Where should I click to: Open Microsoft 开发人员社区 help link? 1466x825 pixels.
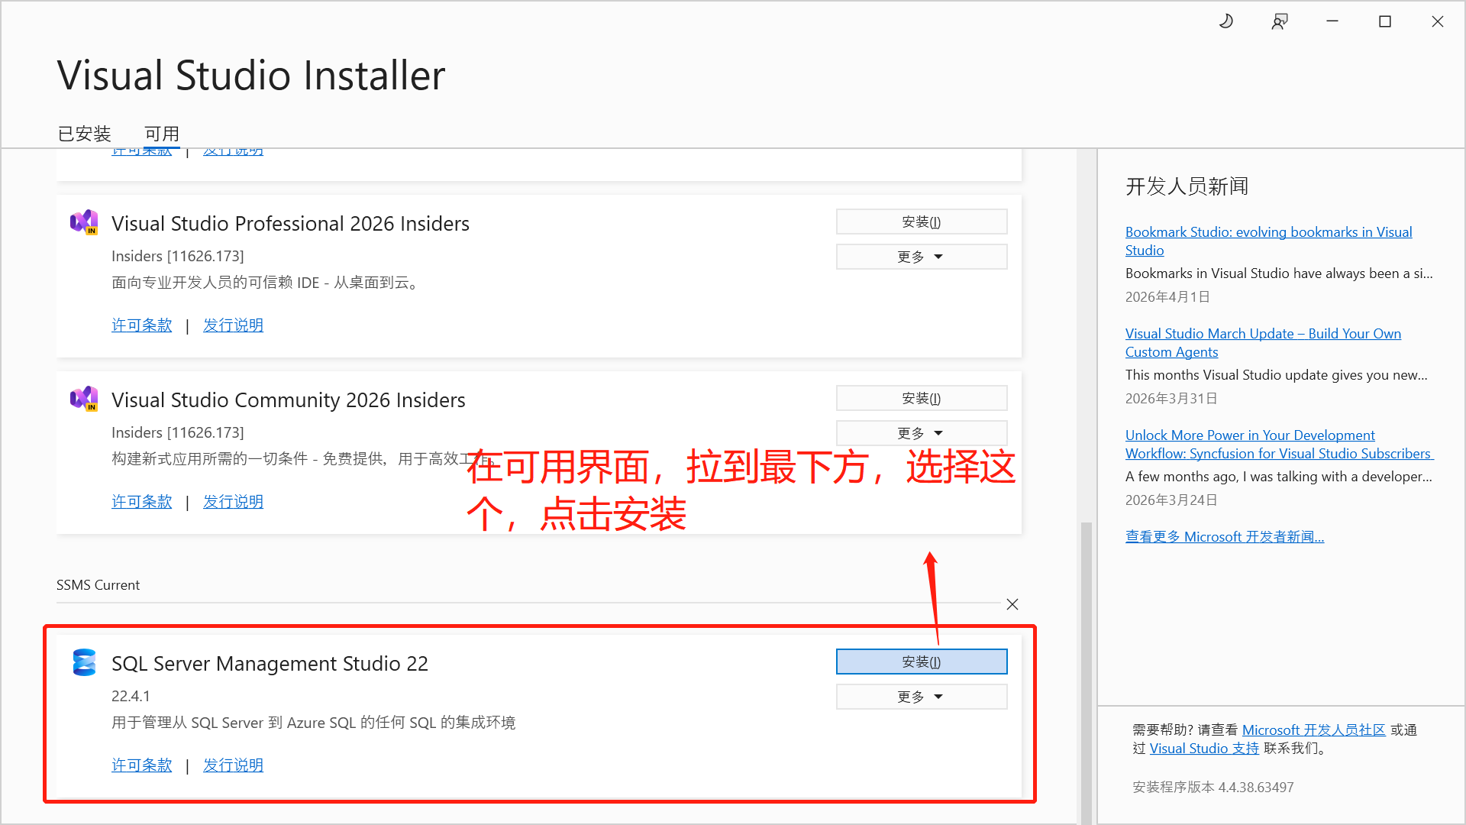tap(1313, 730)
